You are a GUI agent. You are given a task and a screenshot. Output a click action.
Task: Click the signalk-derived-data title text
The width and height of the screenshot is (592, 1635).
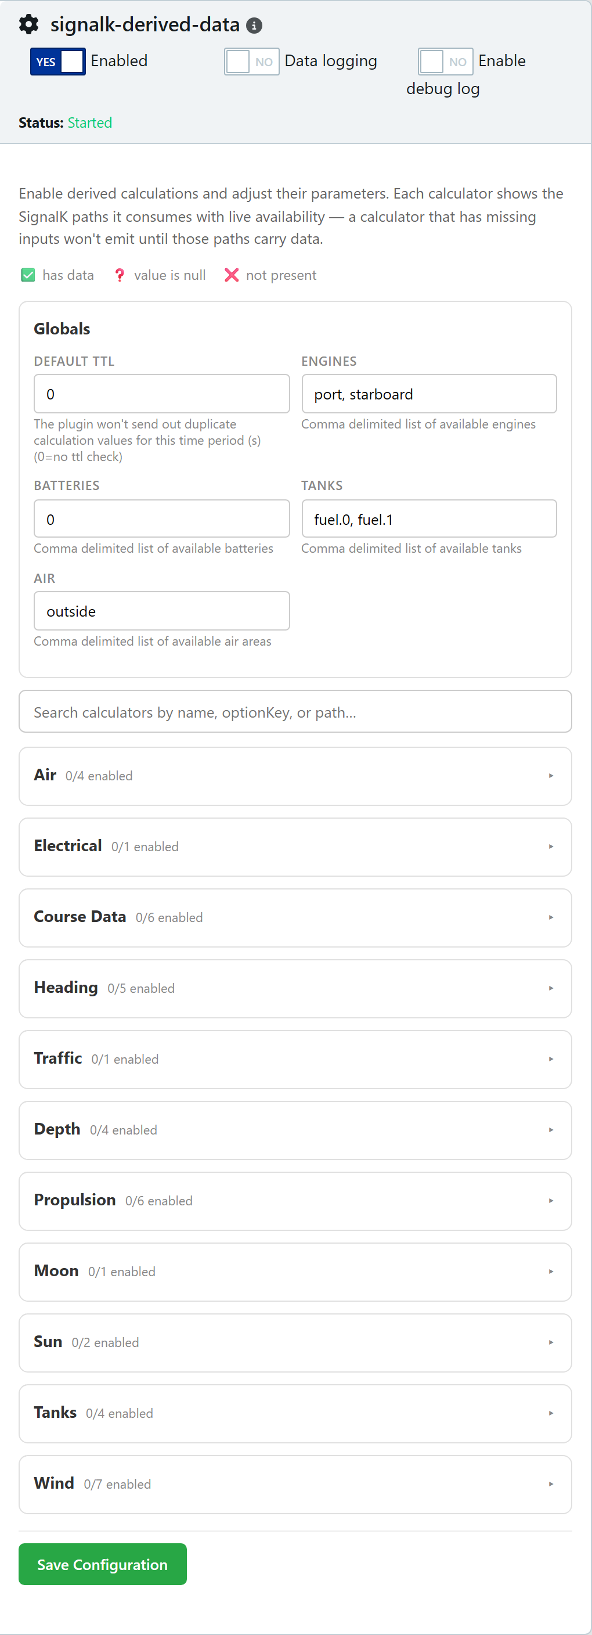145,25
